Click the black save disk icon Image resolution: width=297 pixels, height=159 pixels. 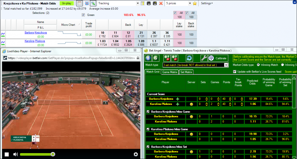(149, 3)
